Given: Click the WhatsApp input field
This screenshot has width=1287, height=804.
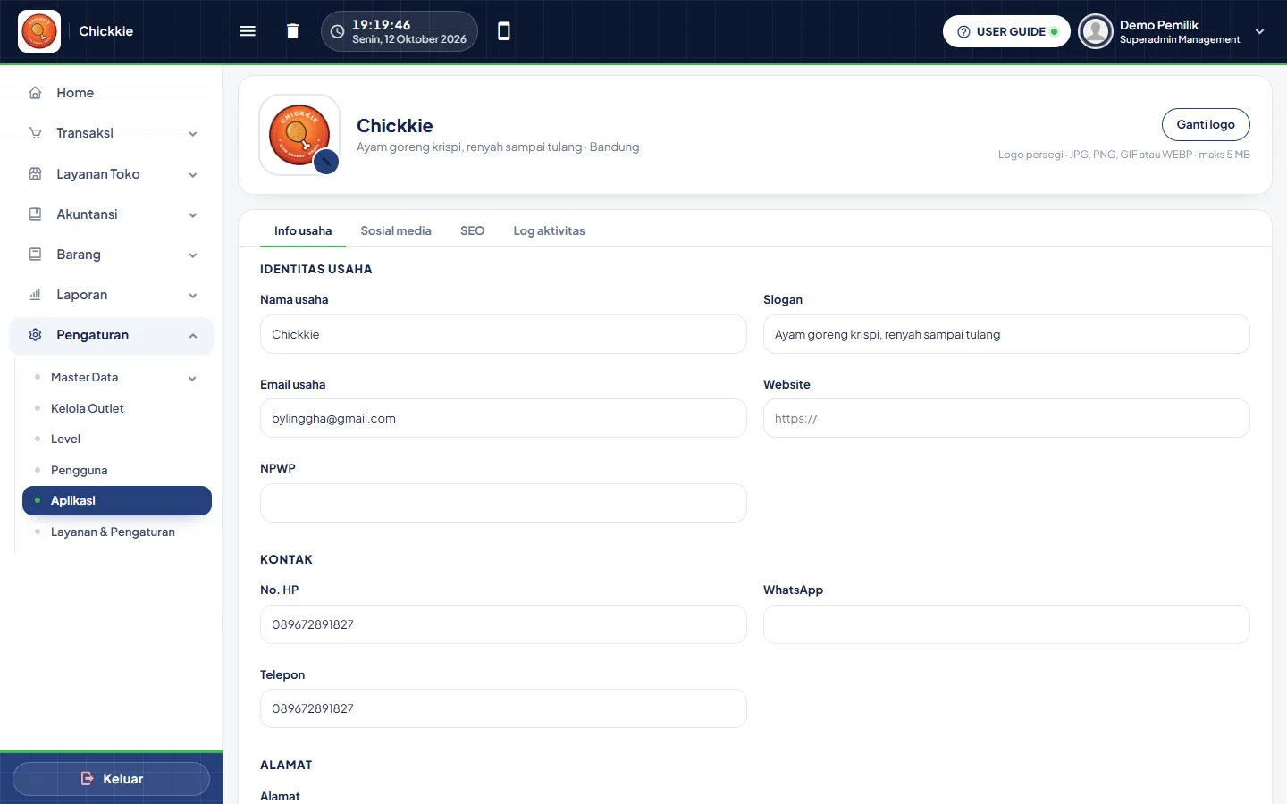Looking at the screenshot, I should 1006,624.
